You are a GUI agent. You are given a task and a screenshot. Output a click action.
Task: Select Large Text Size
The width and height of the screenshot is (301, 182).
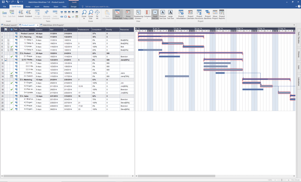click(170, 15)
